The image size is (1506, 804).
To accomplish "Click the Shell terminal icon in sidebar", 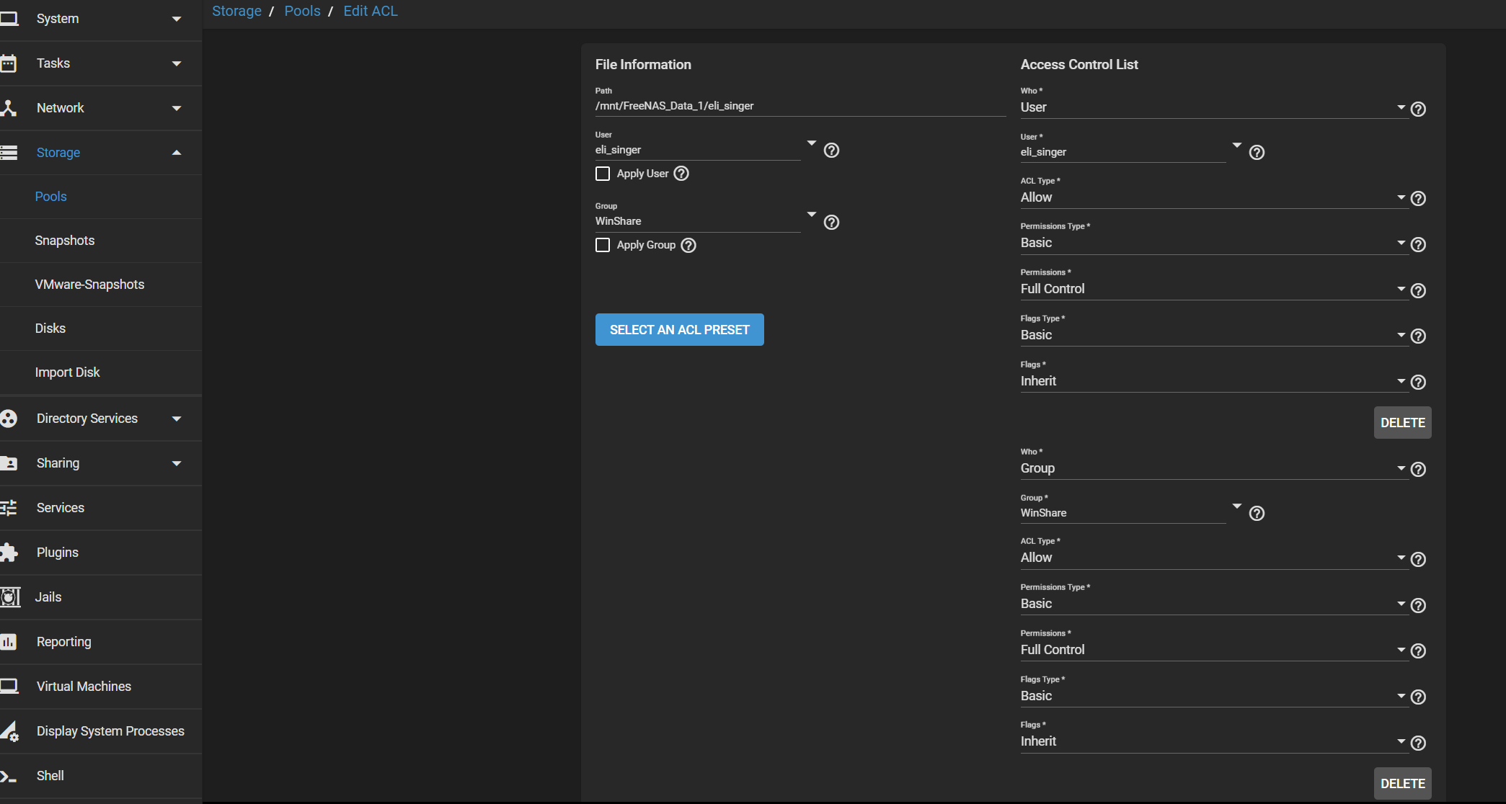I will [9, 776].
